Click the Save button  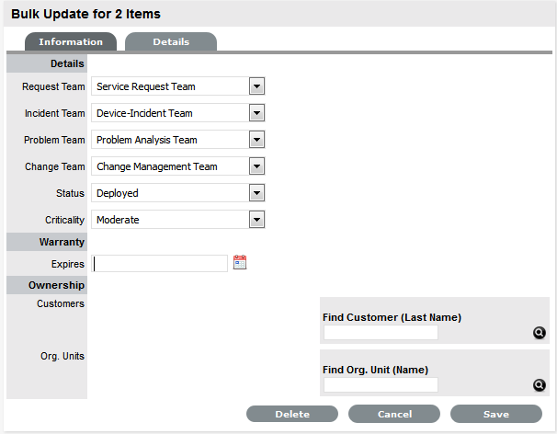(x=496, y=414)
